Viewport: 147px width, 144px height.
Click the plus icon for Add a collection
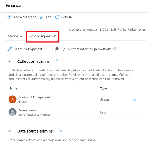pyautogui.click(x=9, y=17)
